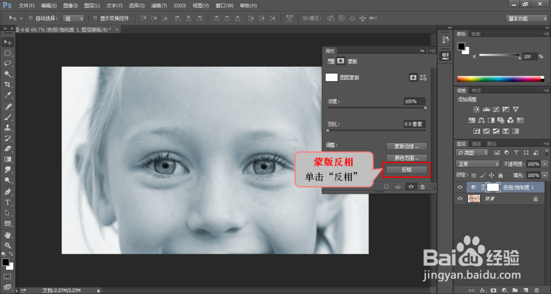Add a Vibrance adjustment (triangle icon)

[x=516, y=109]
